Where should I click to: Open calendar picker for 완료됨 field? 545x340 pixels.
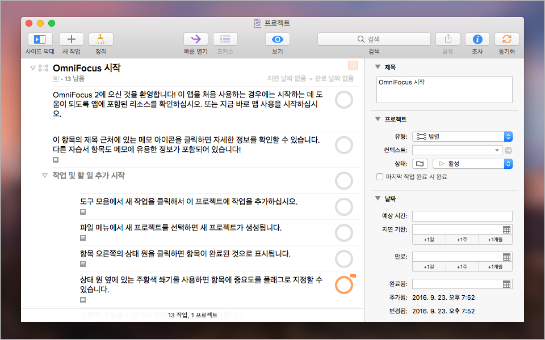[507, 284]
